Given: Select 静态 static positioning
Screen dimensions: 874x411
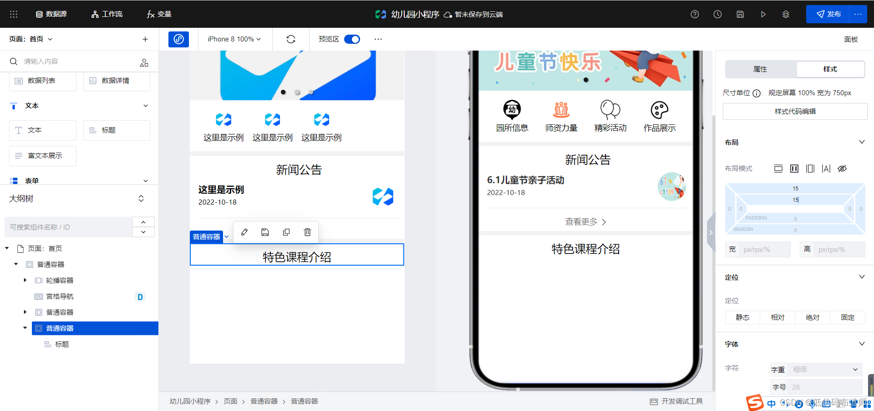Looking at the screenshot, I should [x=742, y=318].
